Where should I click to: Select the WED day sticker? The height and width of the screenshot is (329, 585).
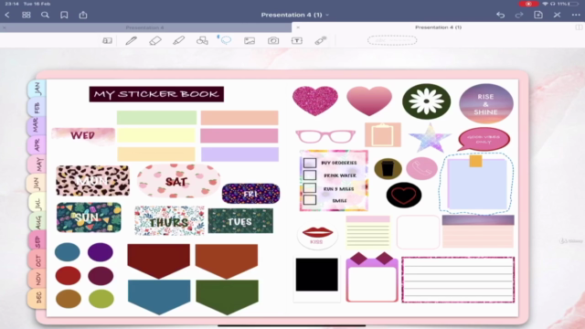83,135
